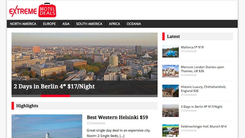View comments under Mercure London Staines
245x138 pixels.
click(x=189, y=75)
